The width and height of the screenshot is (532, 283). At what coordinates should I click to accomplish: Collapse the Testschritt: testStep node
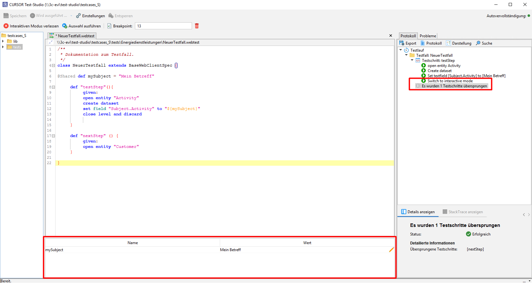tap(412, 60)
